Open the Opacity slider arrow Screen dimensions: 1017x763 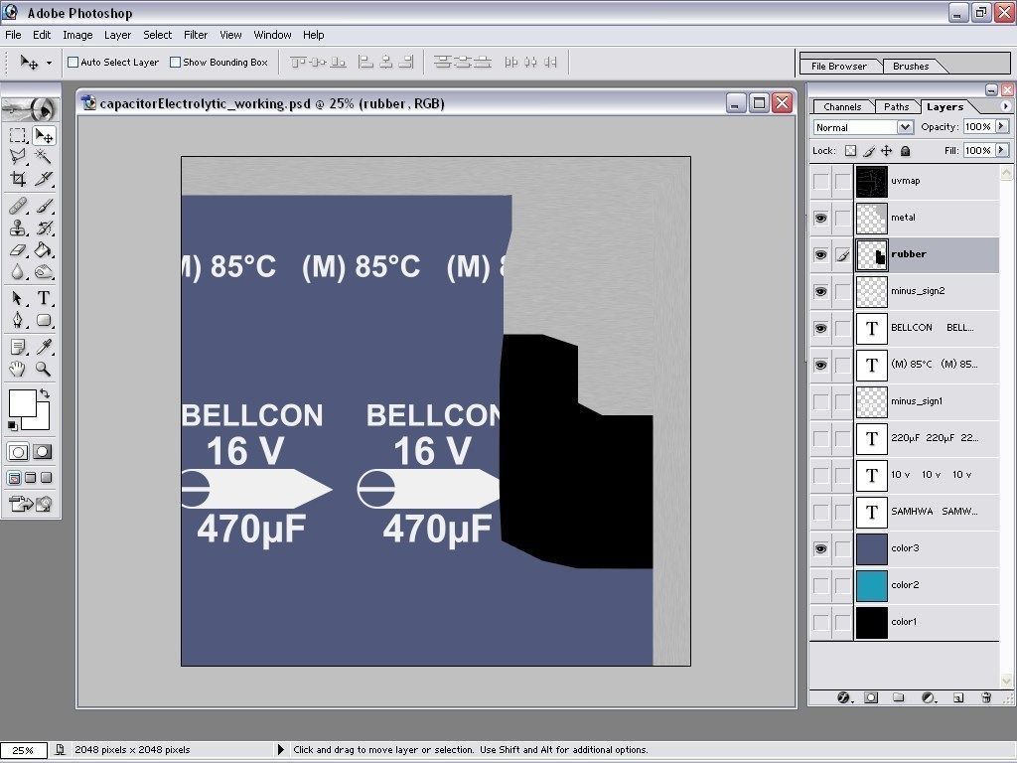click(1002, 126)
